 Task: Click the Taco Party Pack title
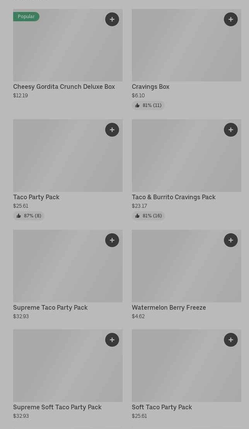click(x=36, y=197)
